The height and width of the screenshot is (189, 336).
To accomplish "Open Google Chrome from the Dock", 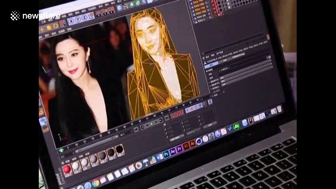I will [96, 183].
